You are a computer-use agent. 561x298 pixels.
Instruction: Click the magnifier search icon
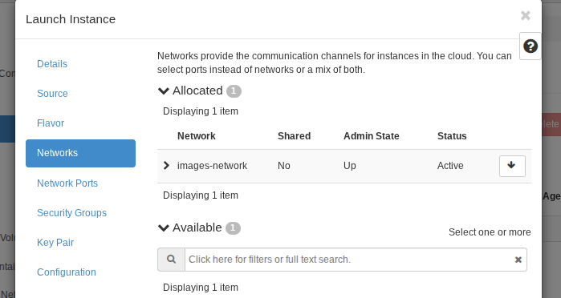172,260
